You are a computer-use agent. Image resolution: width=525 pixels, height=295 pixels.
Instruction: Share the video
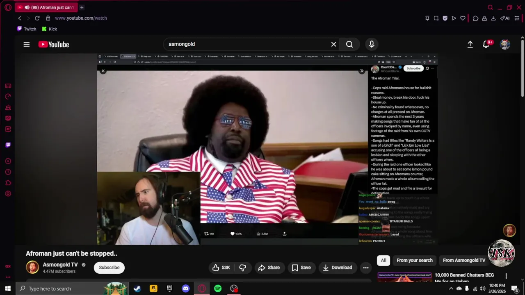coord(269,268)
